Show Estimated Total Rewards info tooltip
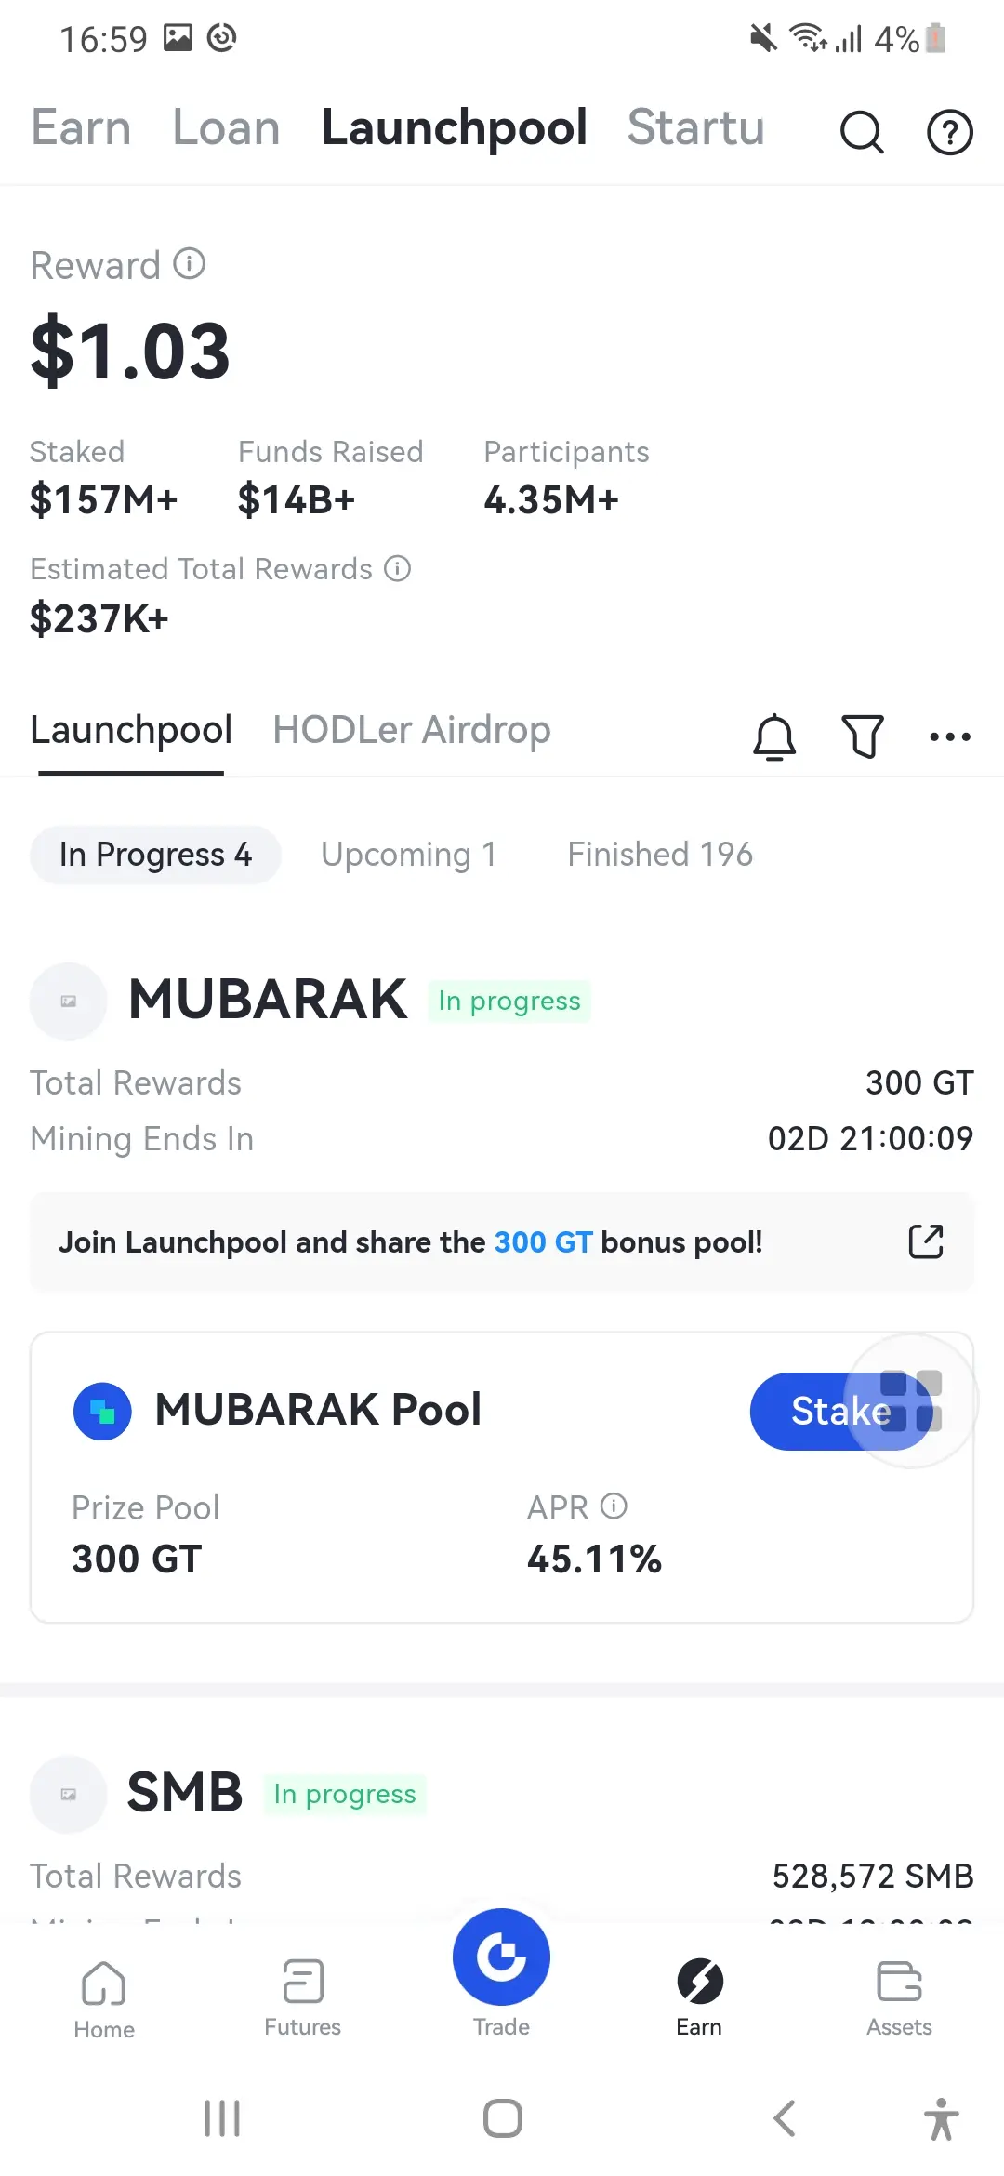This screenshot has height=2176, width=1004. tap(398, 568)
